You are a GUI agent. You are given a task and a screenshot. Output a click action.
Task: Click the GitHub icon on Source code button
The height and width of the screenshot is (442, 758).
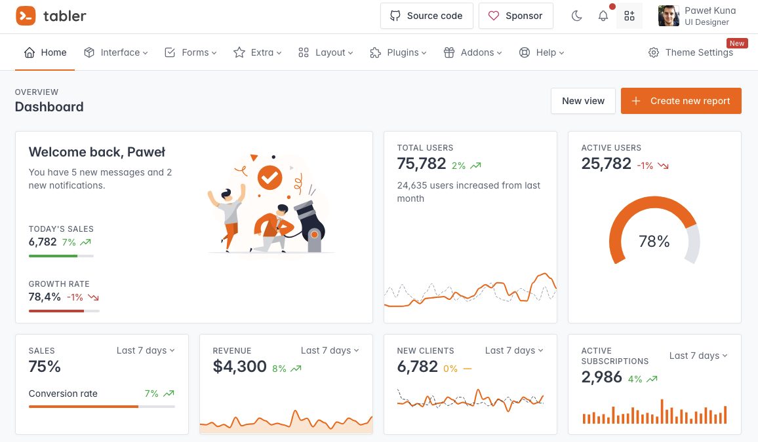393,16
